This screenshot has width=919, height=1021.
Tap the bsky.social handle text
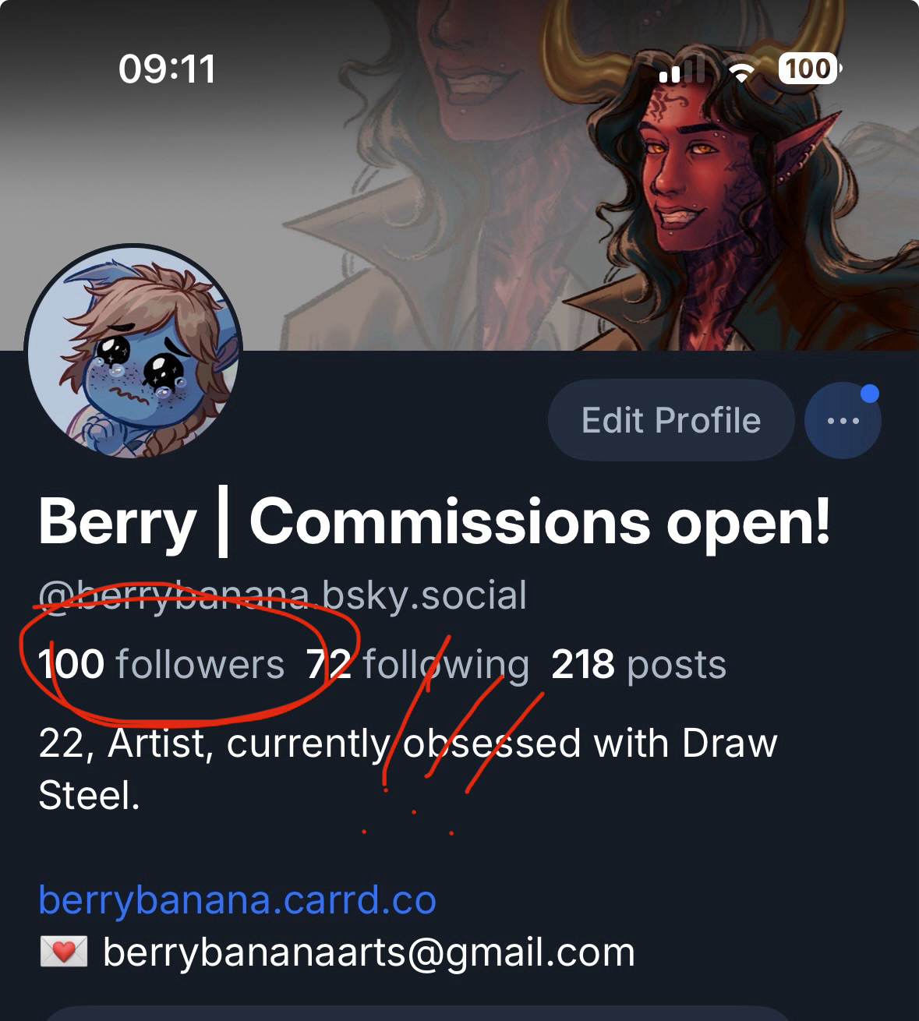282,595
